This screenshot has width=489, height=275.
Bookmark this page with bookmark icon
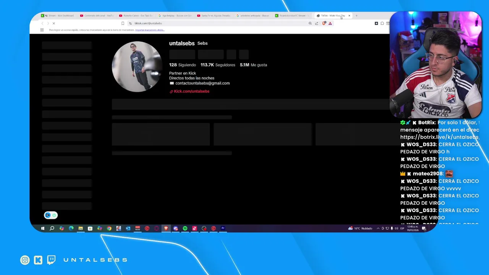click(123, 23)
